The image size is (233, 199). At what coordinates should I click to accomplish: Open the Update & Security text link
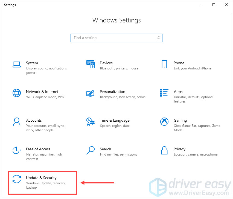click(41, 178)
